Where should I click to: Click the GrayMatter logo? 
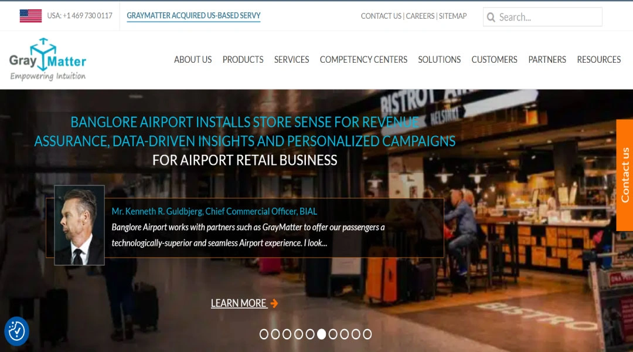coord(47,59)
